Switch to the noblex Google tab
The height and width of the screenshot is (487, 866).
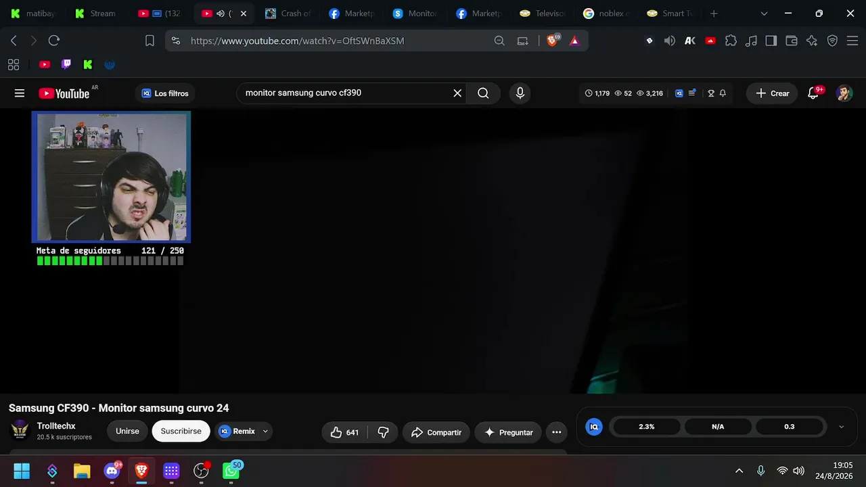(x=606, y=14)
